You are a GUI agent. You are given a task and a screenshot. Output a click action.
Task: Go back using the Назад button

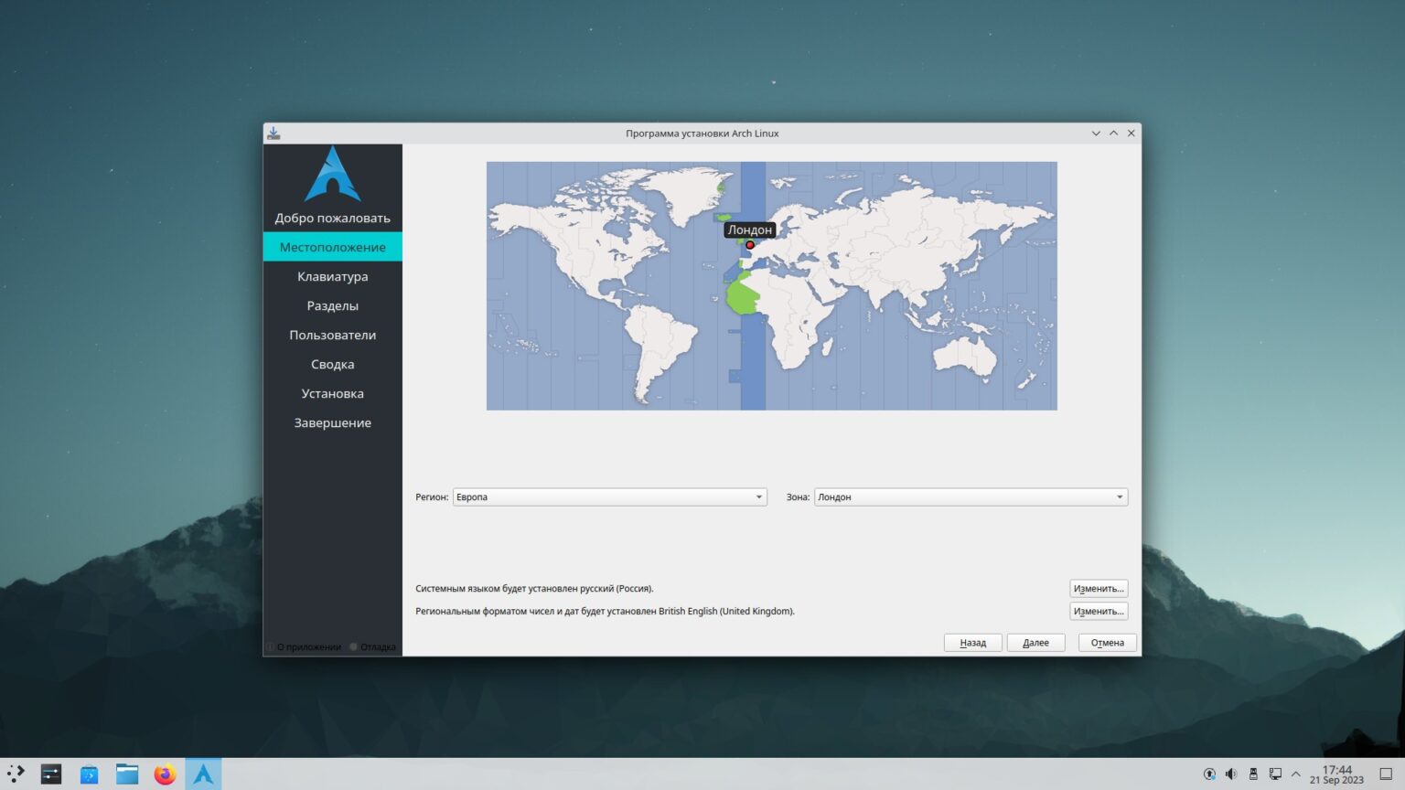pyautogui.click(x=972, y=642)
